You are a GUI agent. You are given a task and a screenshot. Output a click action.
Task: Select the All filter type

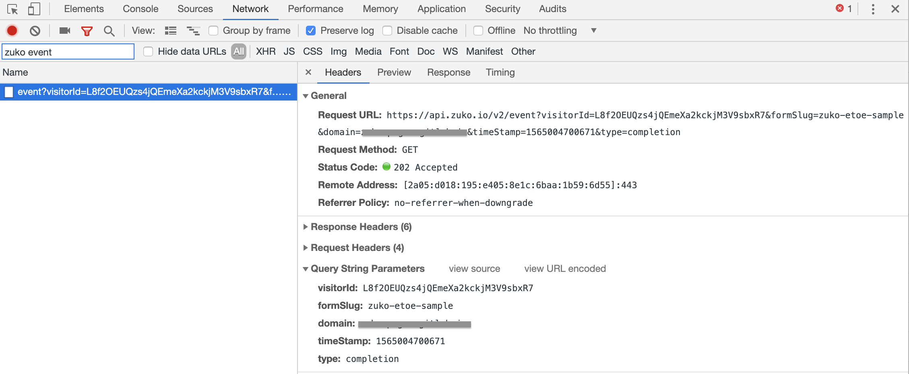coord(239,51)
